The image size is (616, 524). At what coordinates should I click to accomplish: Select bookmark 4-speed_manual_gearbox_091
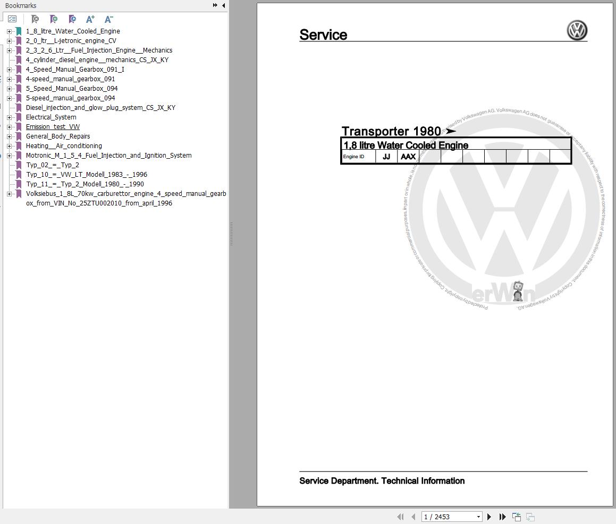tap(70, 79)
